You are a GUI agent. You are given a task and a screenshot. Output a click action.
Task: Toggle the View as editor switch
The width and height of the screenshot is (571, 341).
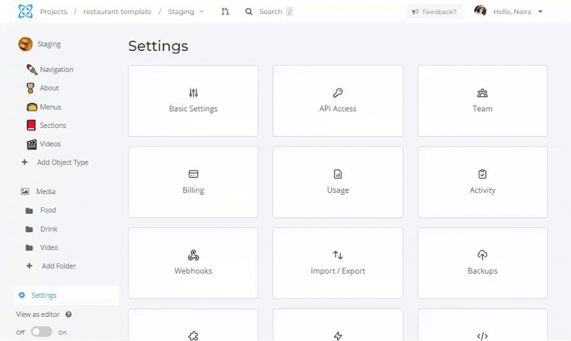point(42,332)
